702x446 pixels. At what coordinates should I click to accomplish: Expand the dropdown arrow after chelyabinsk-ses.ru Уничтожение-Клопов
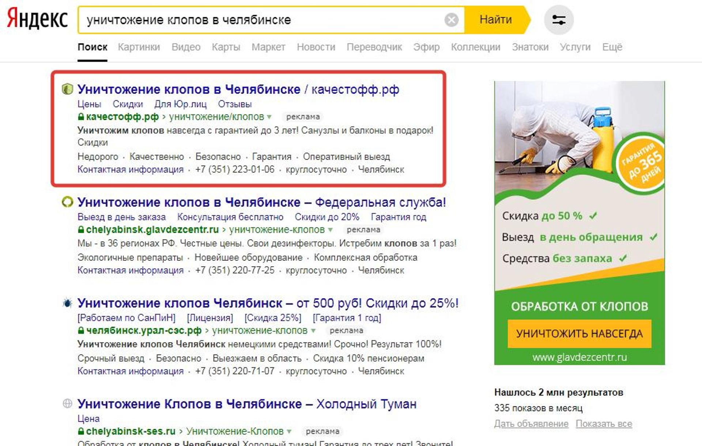(289, 432)
